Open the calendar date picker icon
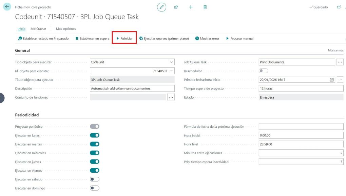Image resolution: width=346 pixels, height=196 pixels. point(332,80)
